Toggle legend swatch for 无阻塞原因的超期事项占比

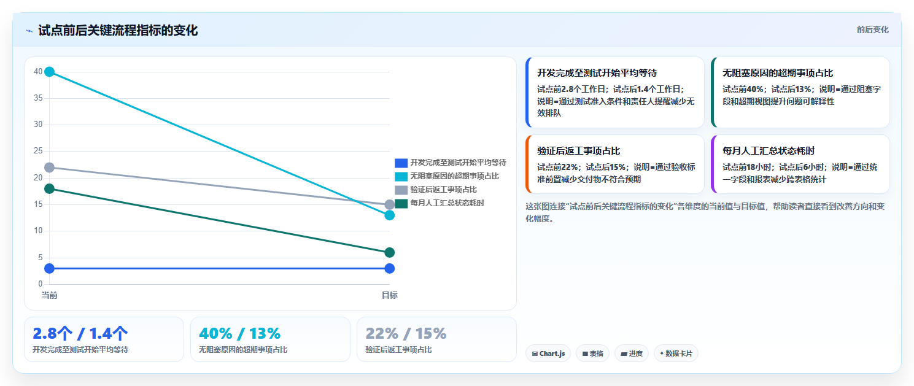pyautogui.click(x=401, y=176)
